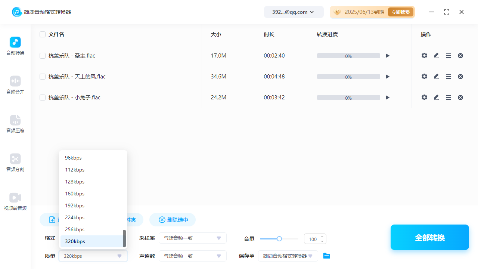Switch to 音频压缩 (audio compress) tool
The image size is (478, 269).
[x=15, y=124]
